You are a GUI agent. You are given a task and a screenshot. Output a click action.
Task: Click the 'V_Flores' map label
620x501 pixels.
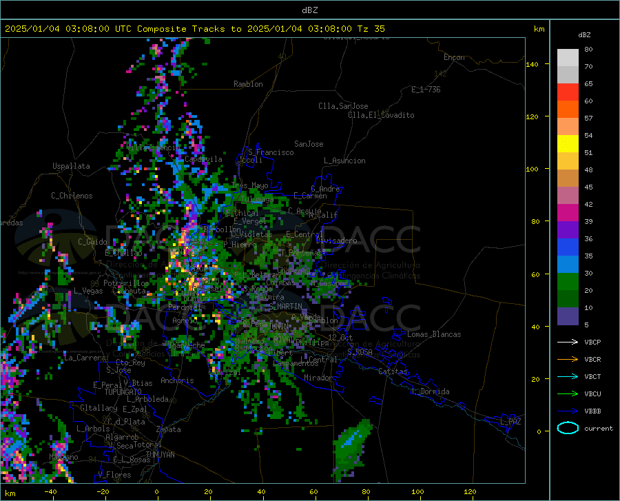pos(114,475)
